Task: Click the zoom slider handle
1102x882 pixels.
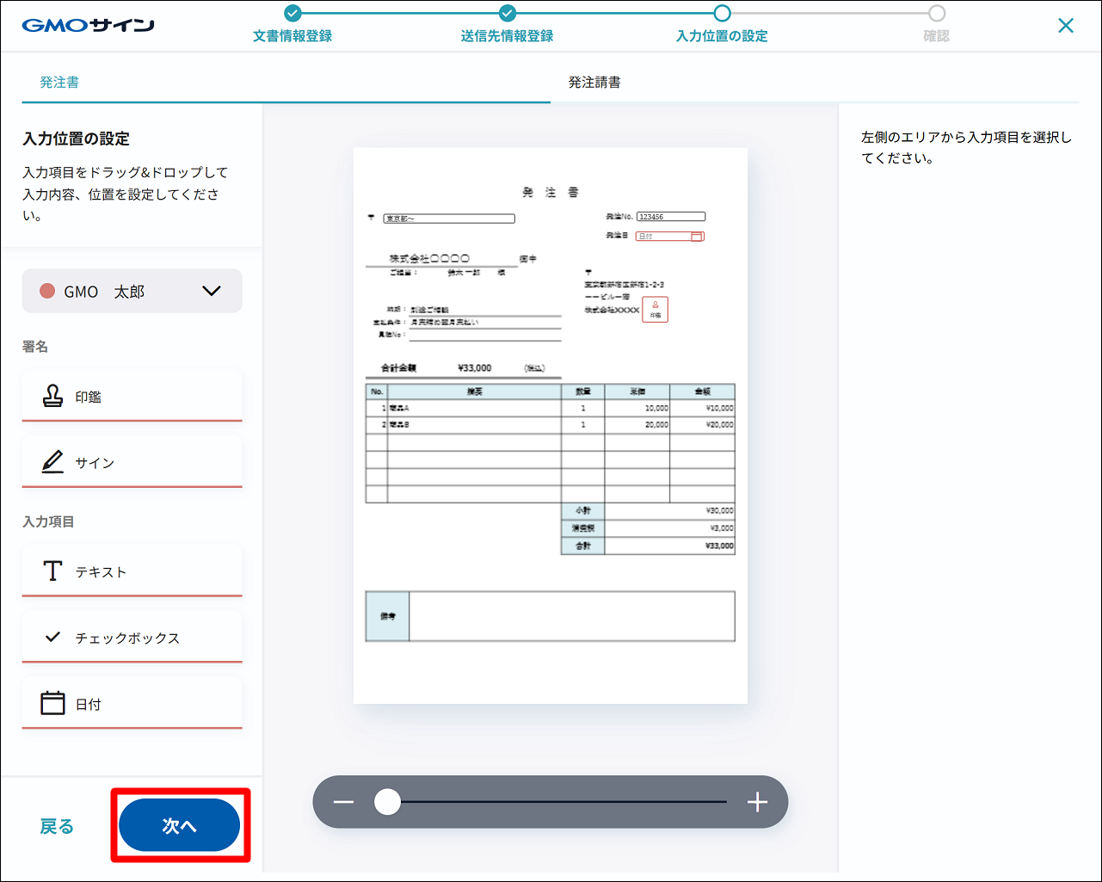Action: pyautogui.click(x=388, y=803)
